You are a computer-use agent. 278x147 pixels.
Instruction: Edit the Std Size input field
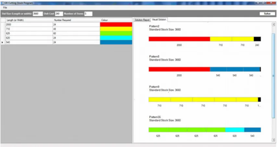point(38,14)
